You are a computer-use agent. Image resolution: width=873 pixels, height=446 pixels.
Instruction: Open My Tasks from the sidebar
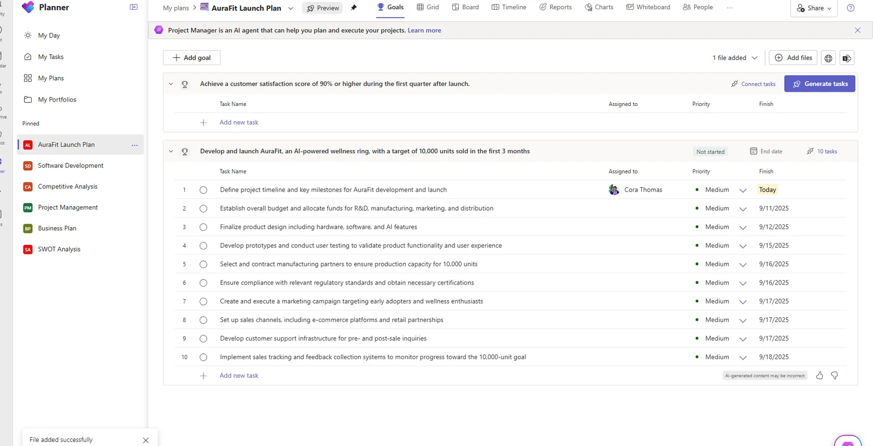click(50, 57)
